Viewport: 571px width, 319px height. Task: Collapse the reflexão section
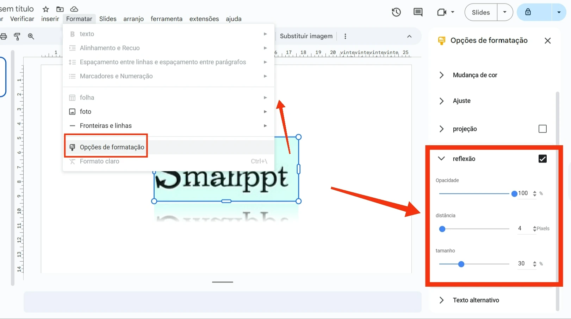click(x=441, y=159)
